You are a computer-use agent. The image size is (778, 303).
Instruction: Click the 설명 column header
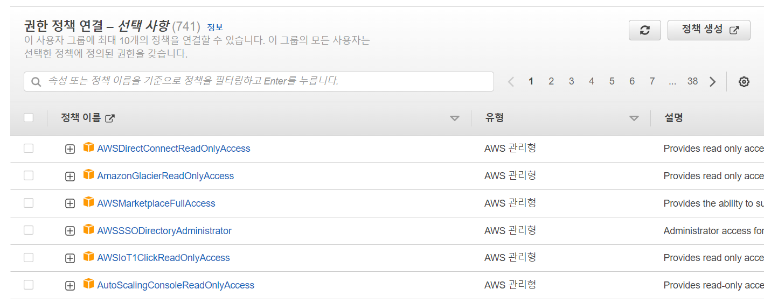[x=673, y=118]
